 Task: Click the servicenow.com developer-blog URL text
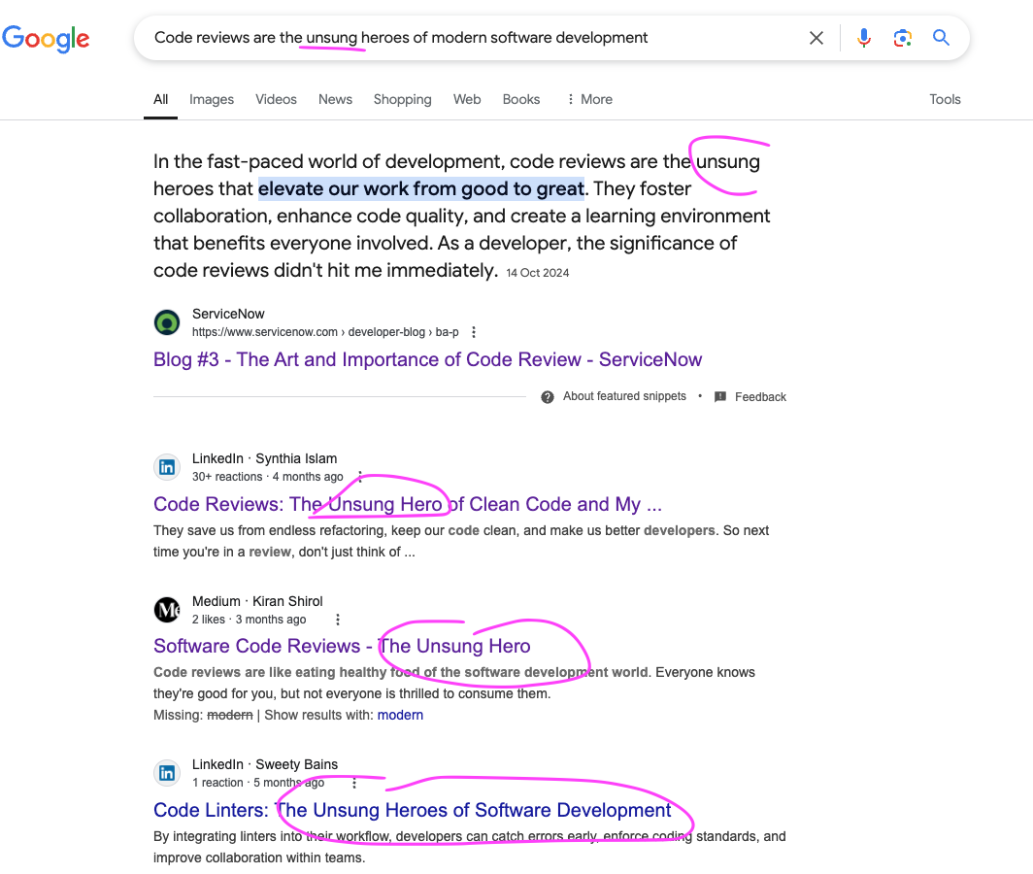point(325,332)
